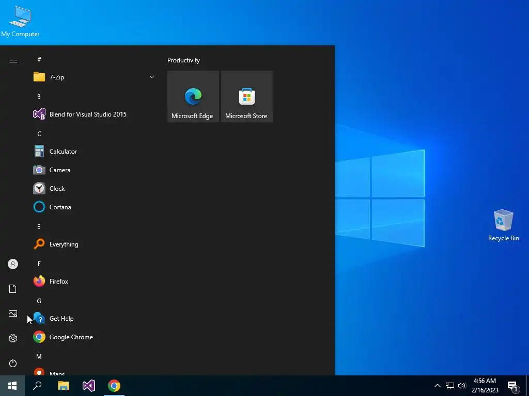Click the Windows Start button
The width and height of the screenshot is (529, 396).
[x=12, y=386]
